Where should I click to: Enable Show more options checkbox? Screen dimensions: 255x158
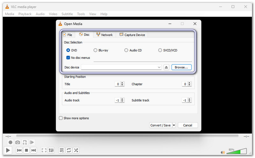click(61, 118)
